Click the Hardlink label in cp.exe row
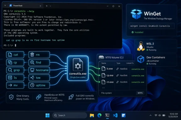 [123, 75]
